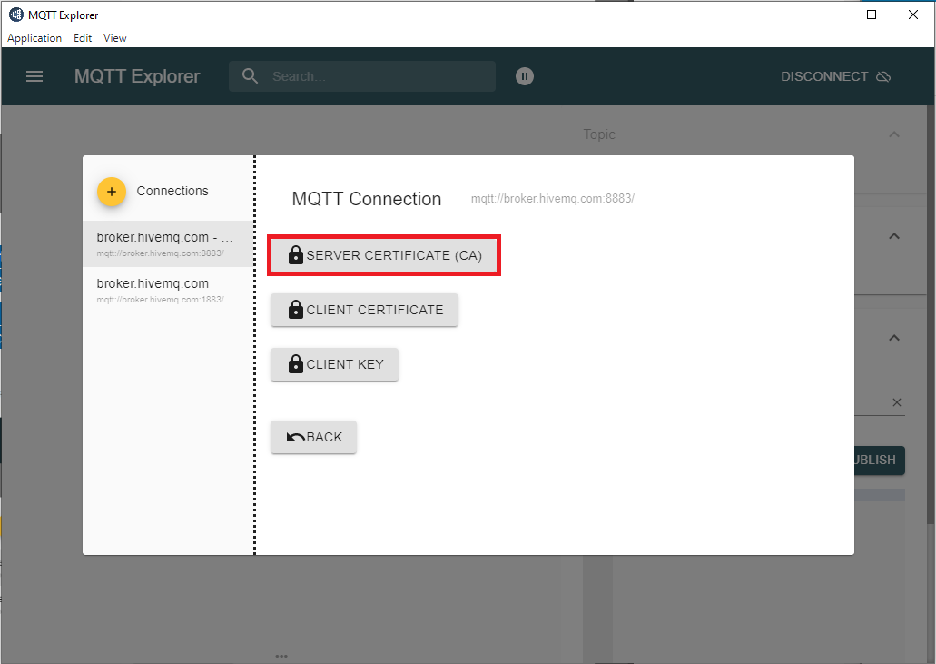Viewport: 936px width, 664px height.
Task: Pause updates with the pause icon
Action: pyautogui.click(x=525, y=76)
